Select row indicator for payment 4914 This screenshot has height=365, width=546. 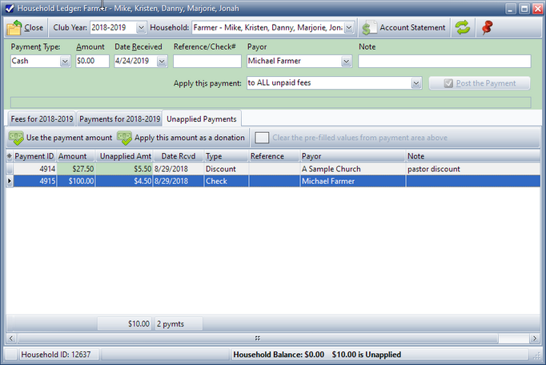(x=10, y=169)
